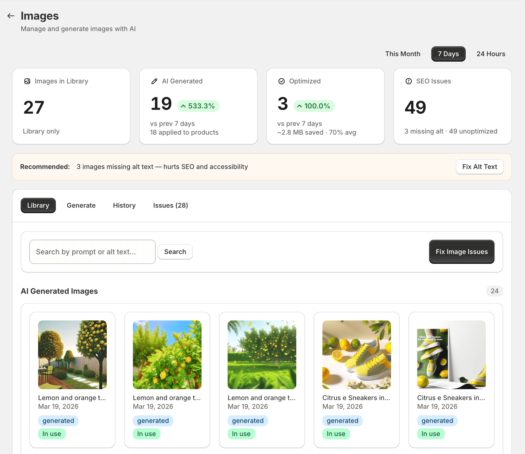This screenshot has height=454, width=525.
Task: Click the back arrow beside the Images title
Action: click(11, 16)
